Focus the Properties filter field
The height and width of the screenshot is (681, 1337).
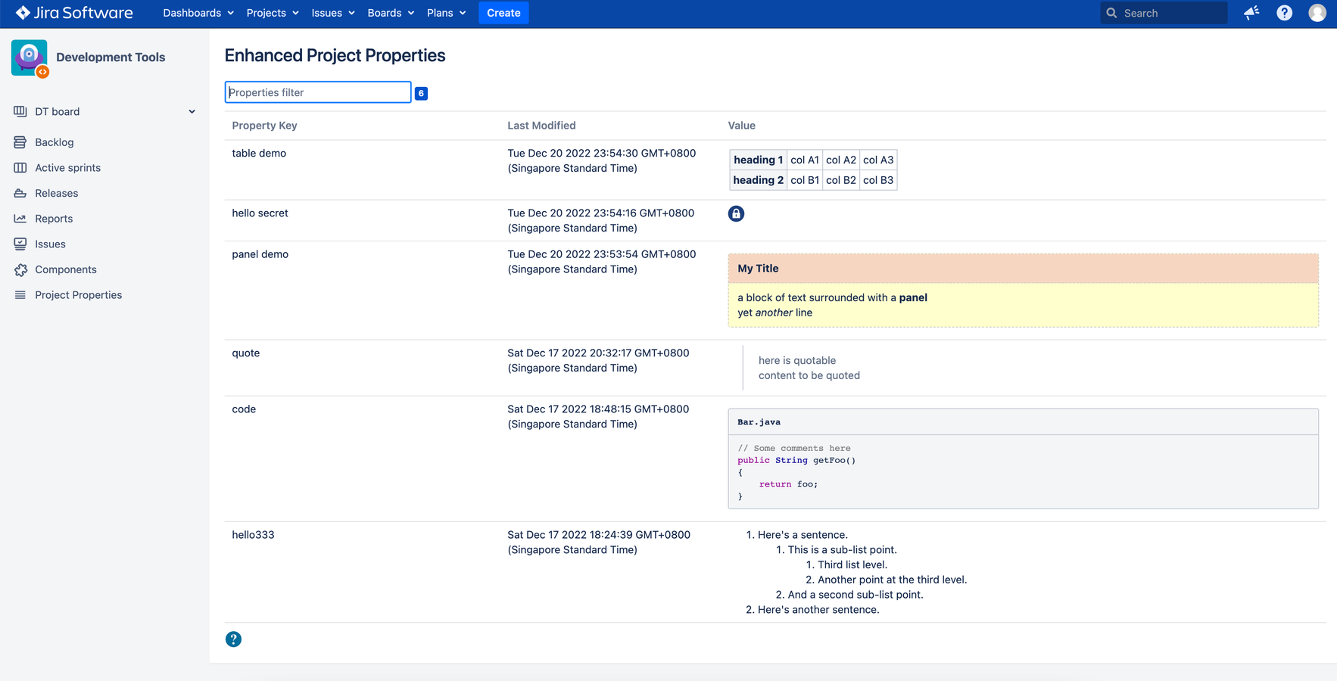click(x=318, y=92)
